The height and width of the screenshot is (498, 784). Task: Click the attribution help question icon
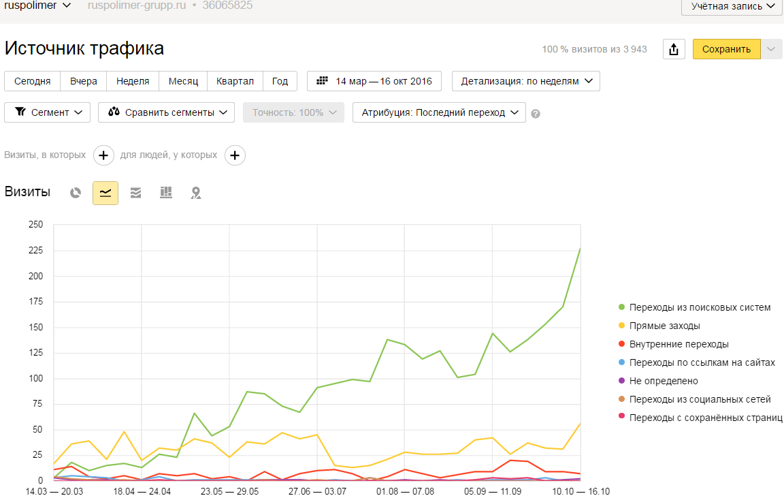coord(536,114)
